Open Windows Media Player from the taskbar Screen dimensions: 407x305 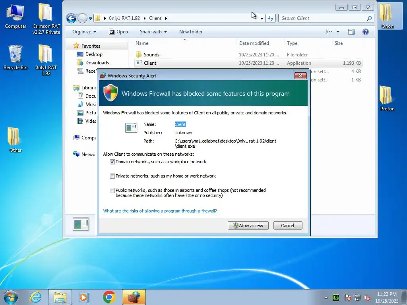click(84, 297)
